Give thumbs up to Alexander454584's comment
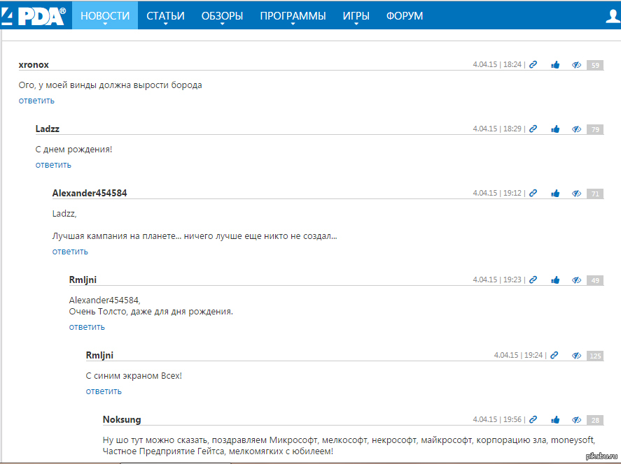The image size is (621, 464). (x=555, y=194)
